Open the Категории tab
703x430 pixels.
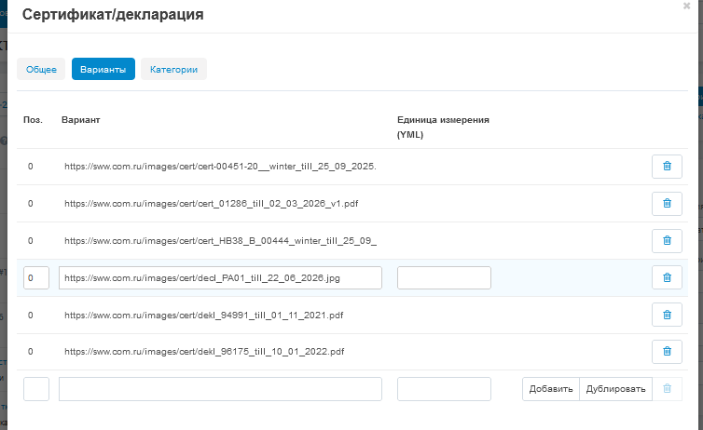pos(173,70)
